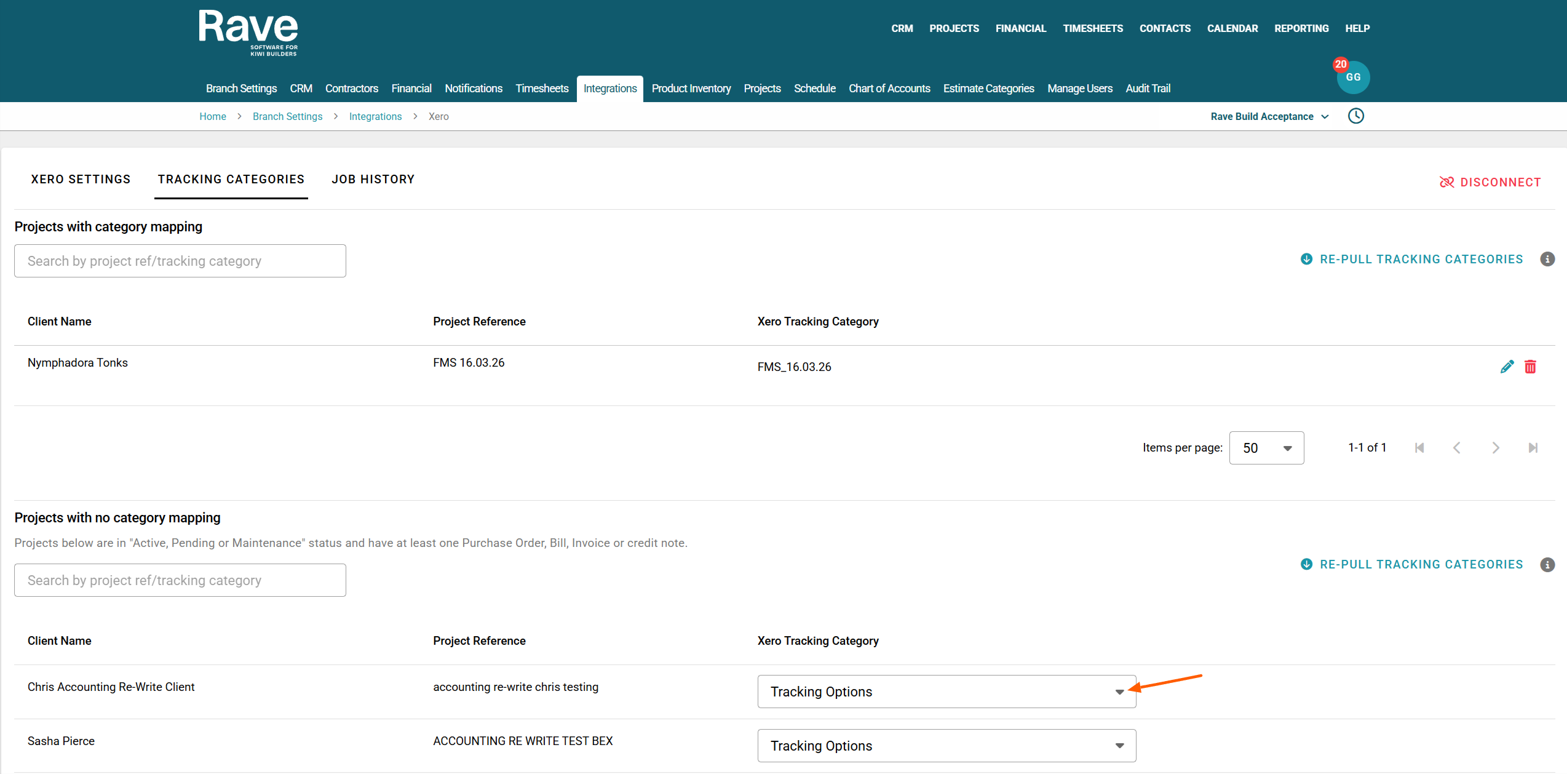The height and width of the screenshot is (774, 1567).
Task: Click the clock timer icon
Action: click(x=1355, y=116)
